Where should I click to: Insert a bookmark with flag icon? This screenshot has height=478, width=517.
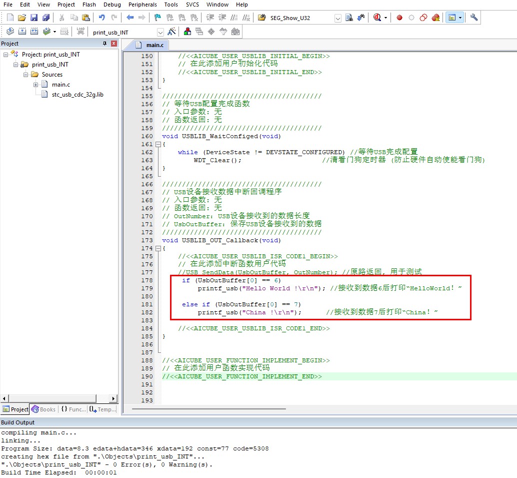[x=157, y=18]
